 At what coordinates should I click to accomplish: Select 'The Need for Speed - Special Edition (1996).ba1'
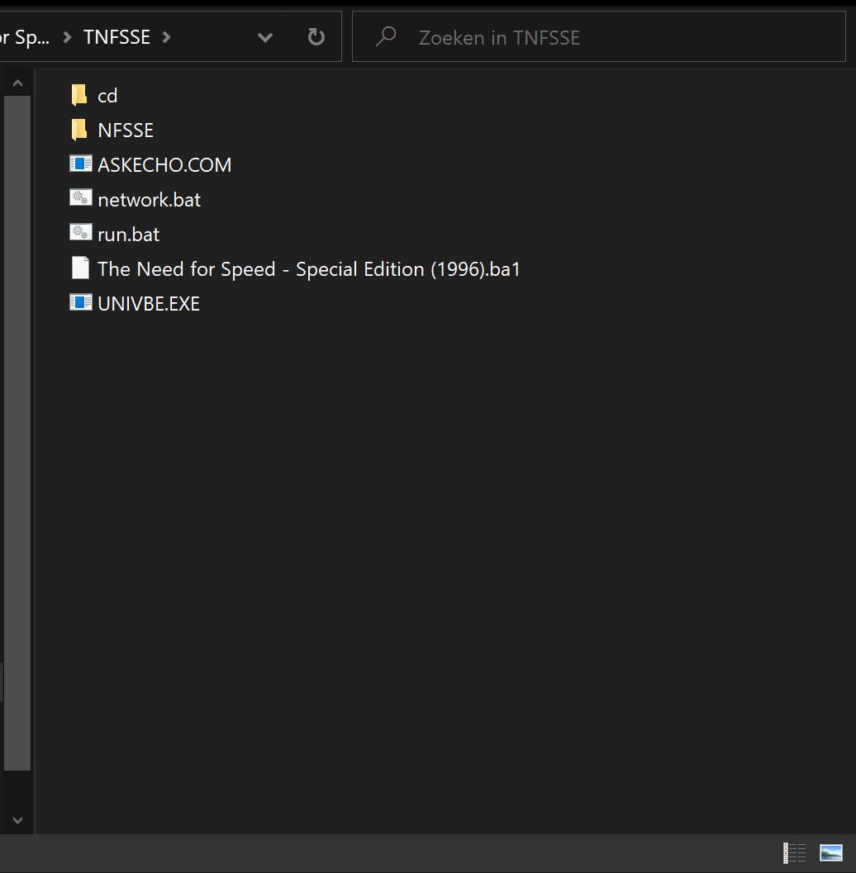[x=309, y=269]
